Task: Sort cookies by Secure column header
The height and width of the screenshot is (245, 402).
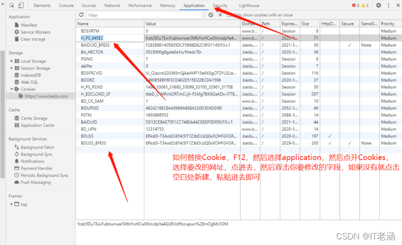Action: click(350, 24)
